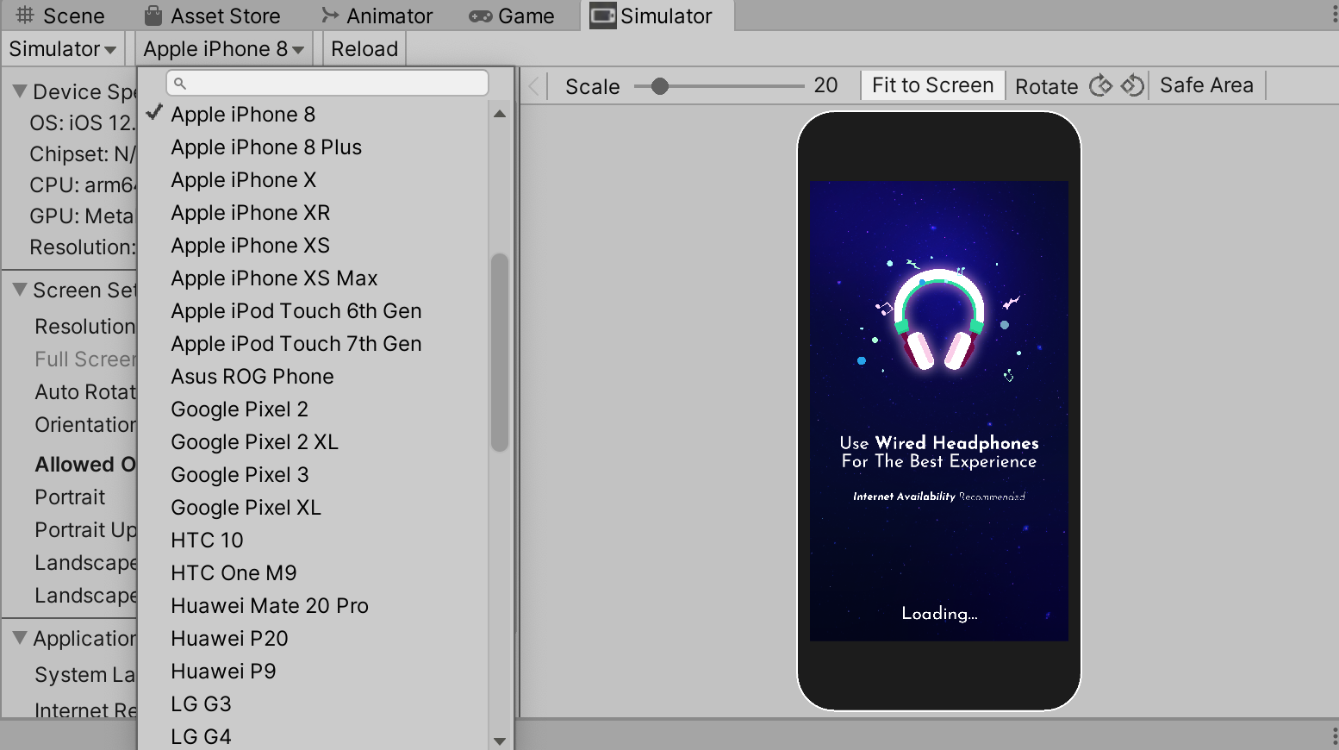This screenshot has width=1339, height=750.
Task: Toggle Safe Area overlay
Action: point(1206,85)
